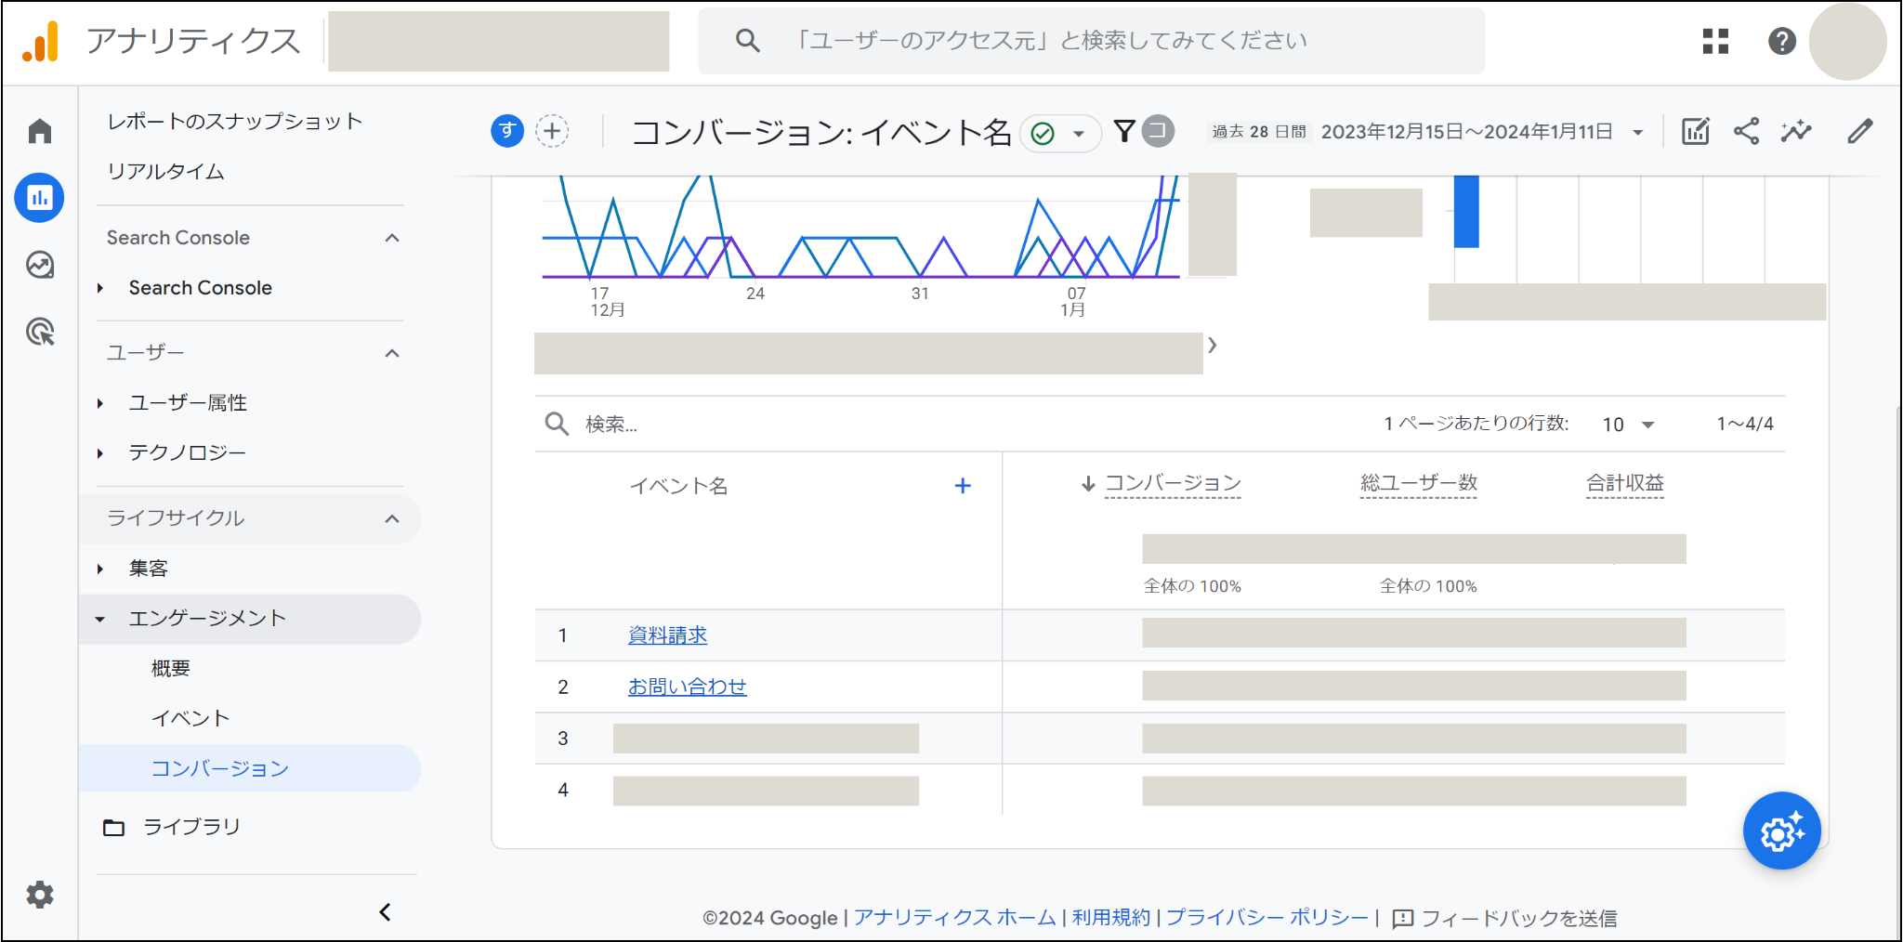1903x942 pixels.
Task: Expand the ユーザー属性 tree item
Action: tap(100, 403)
